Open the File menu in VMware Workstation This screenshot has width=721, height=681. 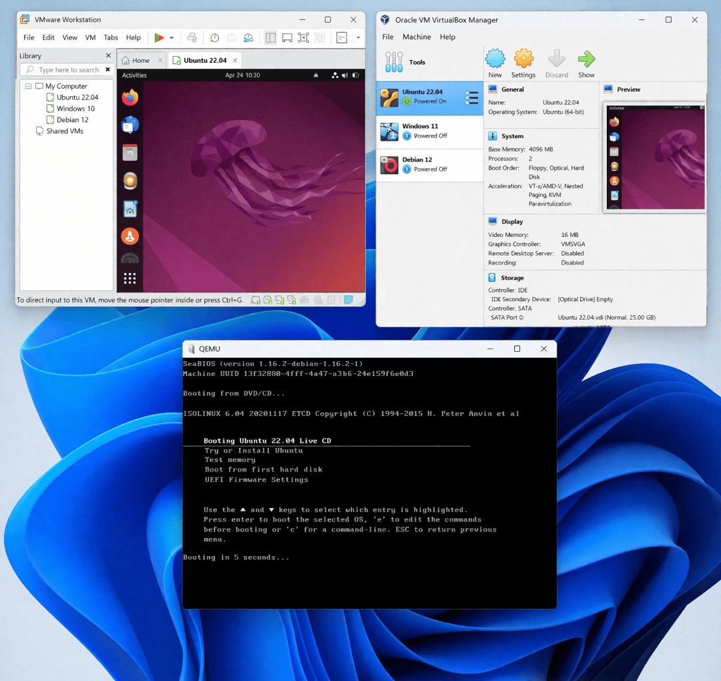point(29,37)
